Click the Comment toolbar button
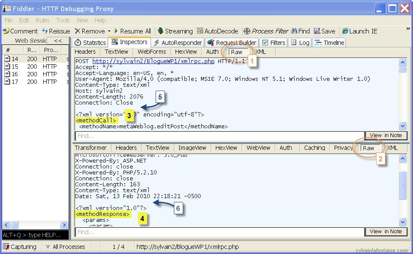 click(x=20, y=31)
